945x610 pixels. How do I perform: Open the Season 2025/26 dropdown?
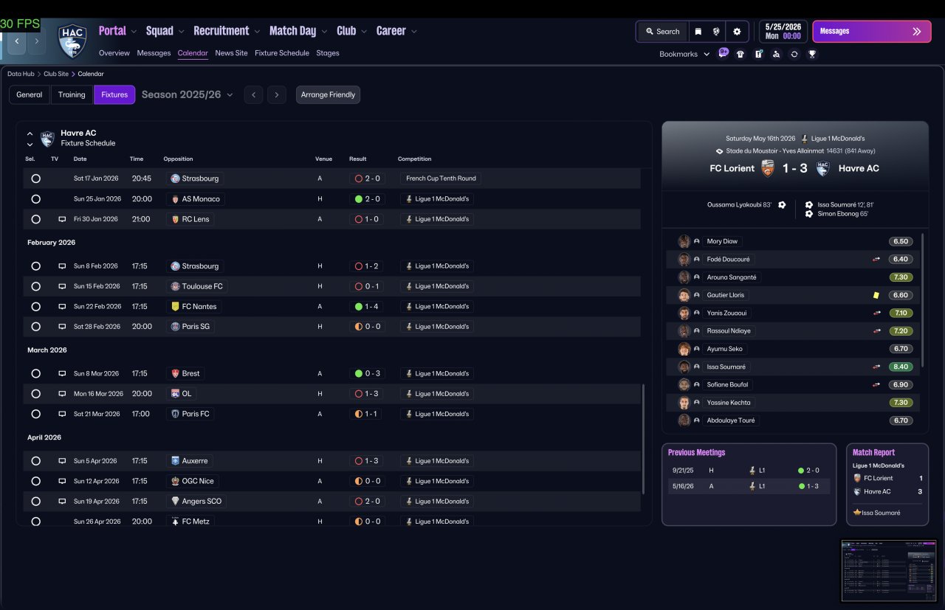(x=188, y=94)
